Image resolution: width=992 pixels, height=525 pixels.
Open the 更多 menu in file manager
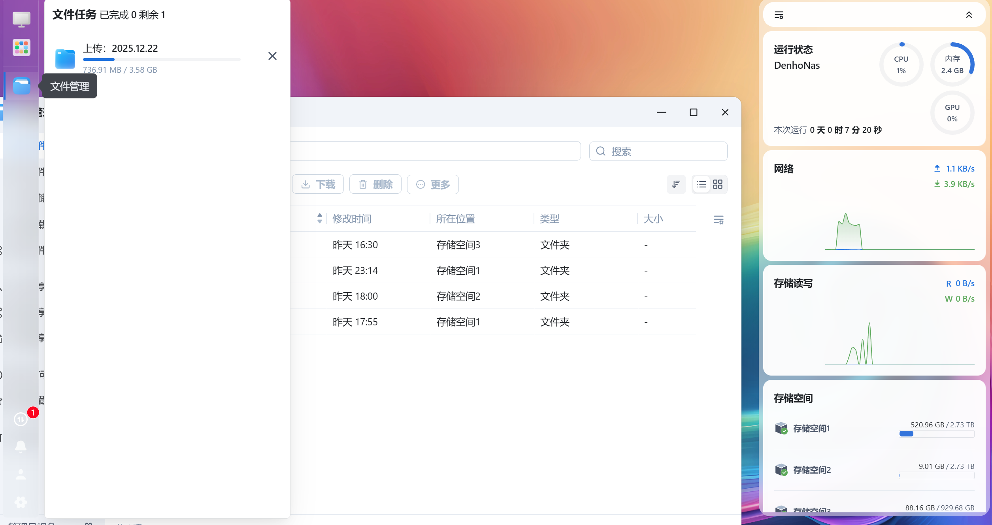click(x=433, y=184)
